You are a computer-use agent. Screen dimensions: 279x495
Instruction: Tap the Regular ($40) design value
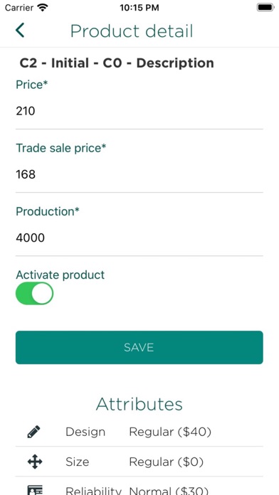170,432
